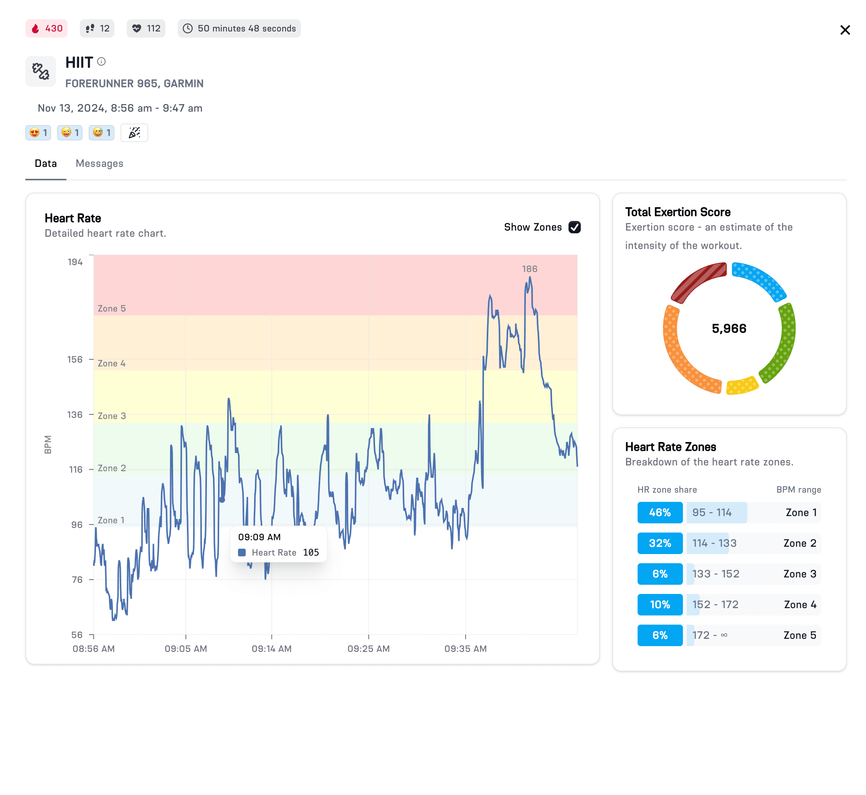Select the Data tab

pos(46,163)
